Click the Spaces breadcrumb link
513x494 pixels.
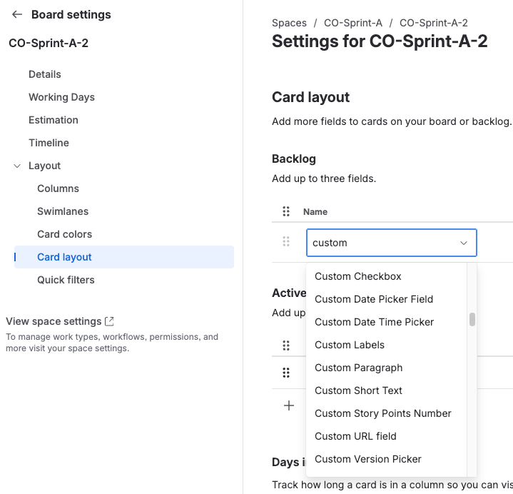coord(289,23)
